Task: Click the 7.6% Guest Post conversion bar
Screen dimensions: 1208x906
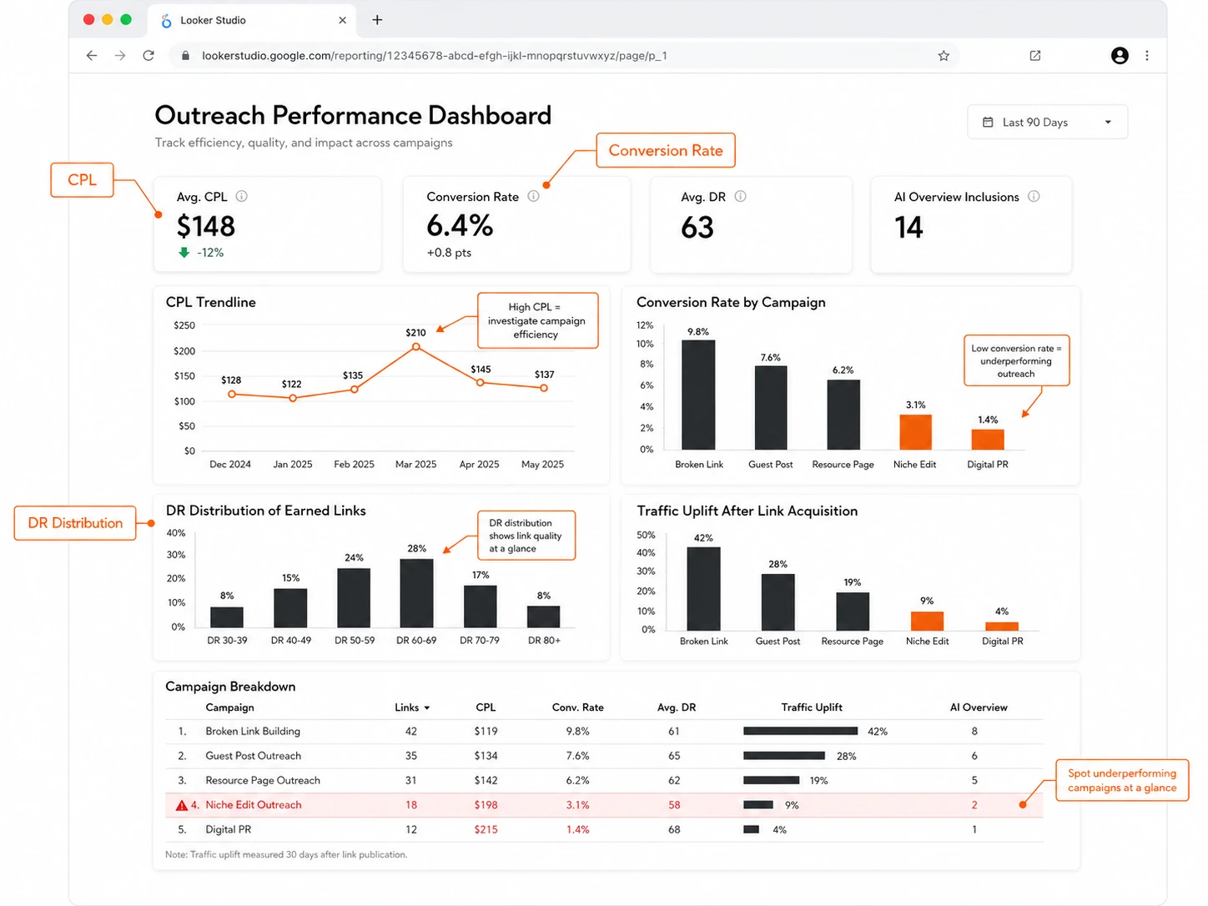Action: point(771,408)
